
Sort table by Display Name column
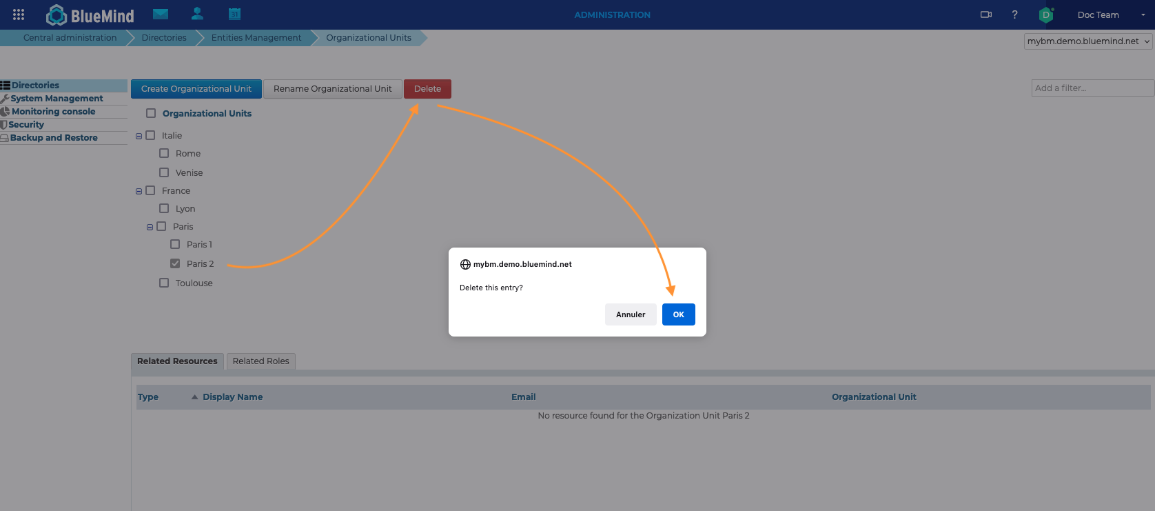point(232,397)
